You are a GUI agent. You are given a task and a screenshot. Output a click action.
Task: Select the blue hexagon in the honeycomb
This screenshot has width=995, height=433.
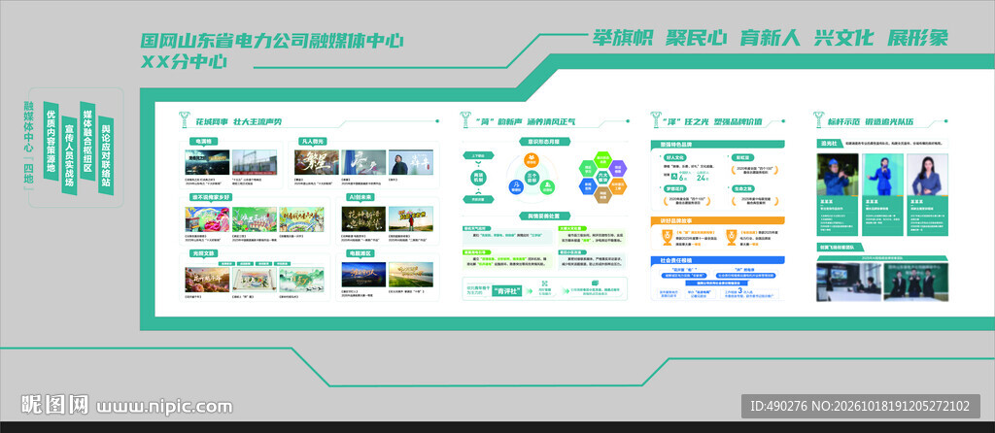click(586, 187)
